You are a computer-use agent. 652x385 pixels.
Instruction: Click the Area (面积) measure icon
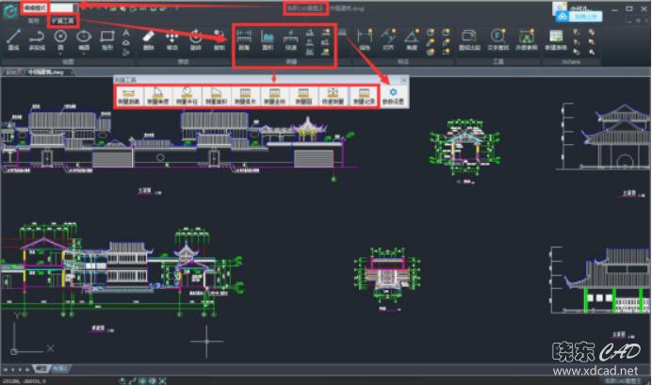pyautogui.click(x=268, y=40)
